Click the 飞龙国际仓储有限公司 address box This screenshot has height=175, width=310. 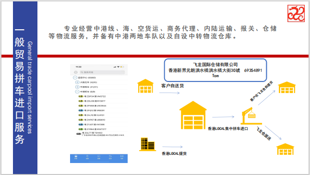(215, 70)
